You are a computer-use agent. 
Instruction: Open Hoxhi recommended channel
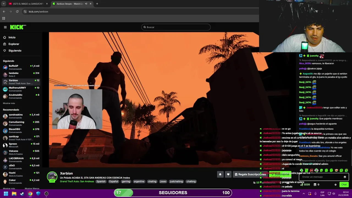coord(21,174)
